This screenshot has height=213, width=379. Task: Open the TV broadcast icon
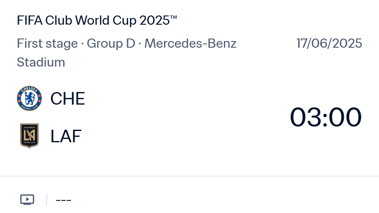click(27, 200)
